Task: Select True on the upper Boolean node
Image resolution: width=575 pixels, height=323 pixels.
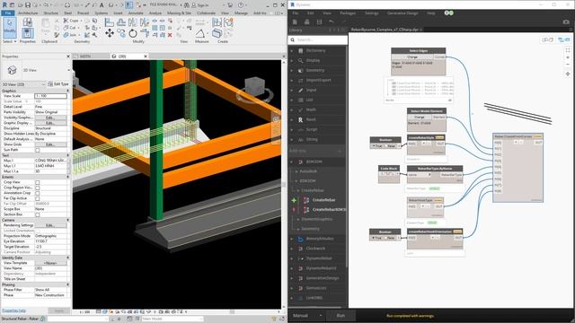Action: pyautogui.click(x=377, y=145)
